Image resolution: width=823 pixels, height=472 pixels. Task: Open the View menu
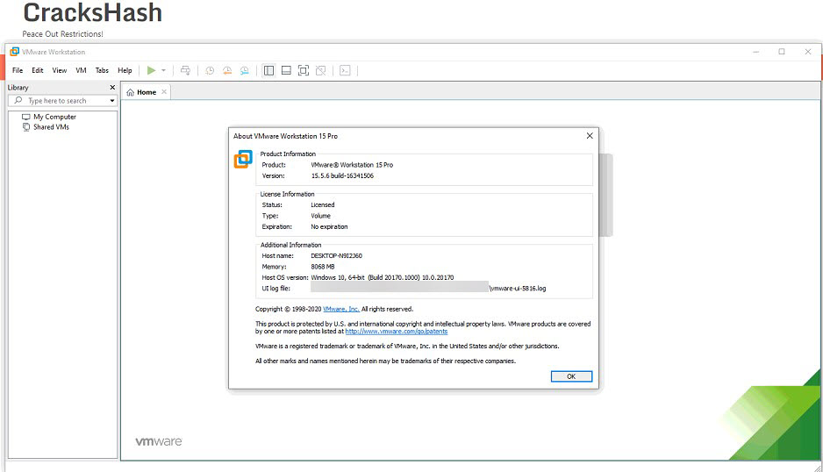(x=60, y=70)
